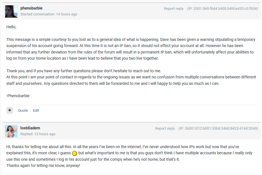Click the '-Phenobarbie' signature line
This screenshot has width=262, height=175.
[x=18, y=96]
